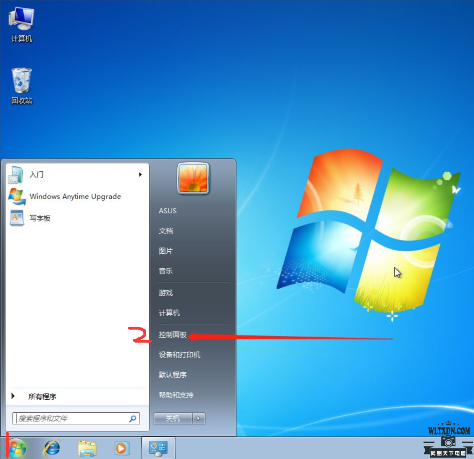Open Windows Explorer folder on taskbar
This screenshot has width=474, height=459.
point(87,448)
